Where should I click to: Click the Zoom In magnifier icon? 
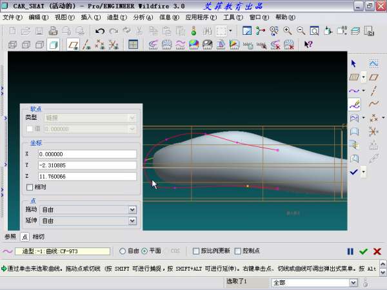288,31
